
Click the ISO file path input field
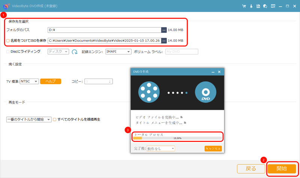pyautogui.click(x=105, y=41)
